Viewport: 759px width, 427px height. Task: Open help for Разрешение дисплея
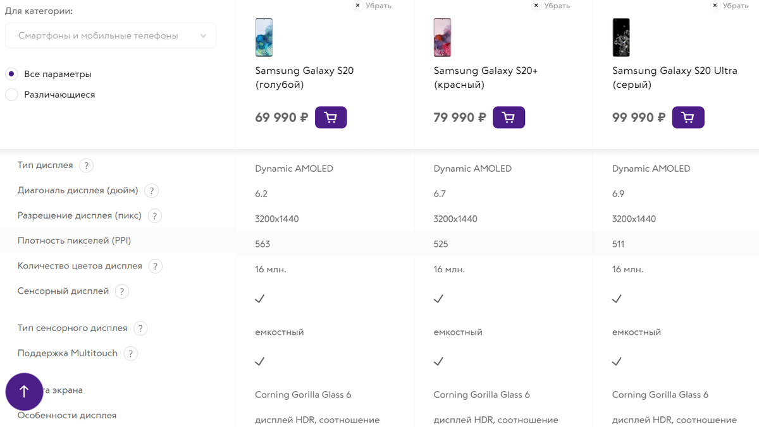[x=155, y=216]
